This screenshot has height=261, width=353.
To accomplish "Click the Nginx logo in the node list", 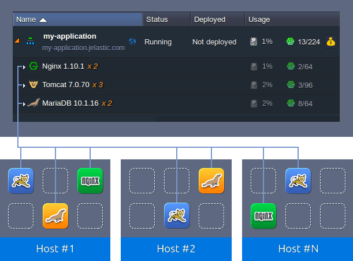I will (x=34, y=66).
